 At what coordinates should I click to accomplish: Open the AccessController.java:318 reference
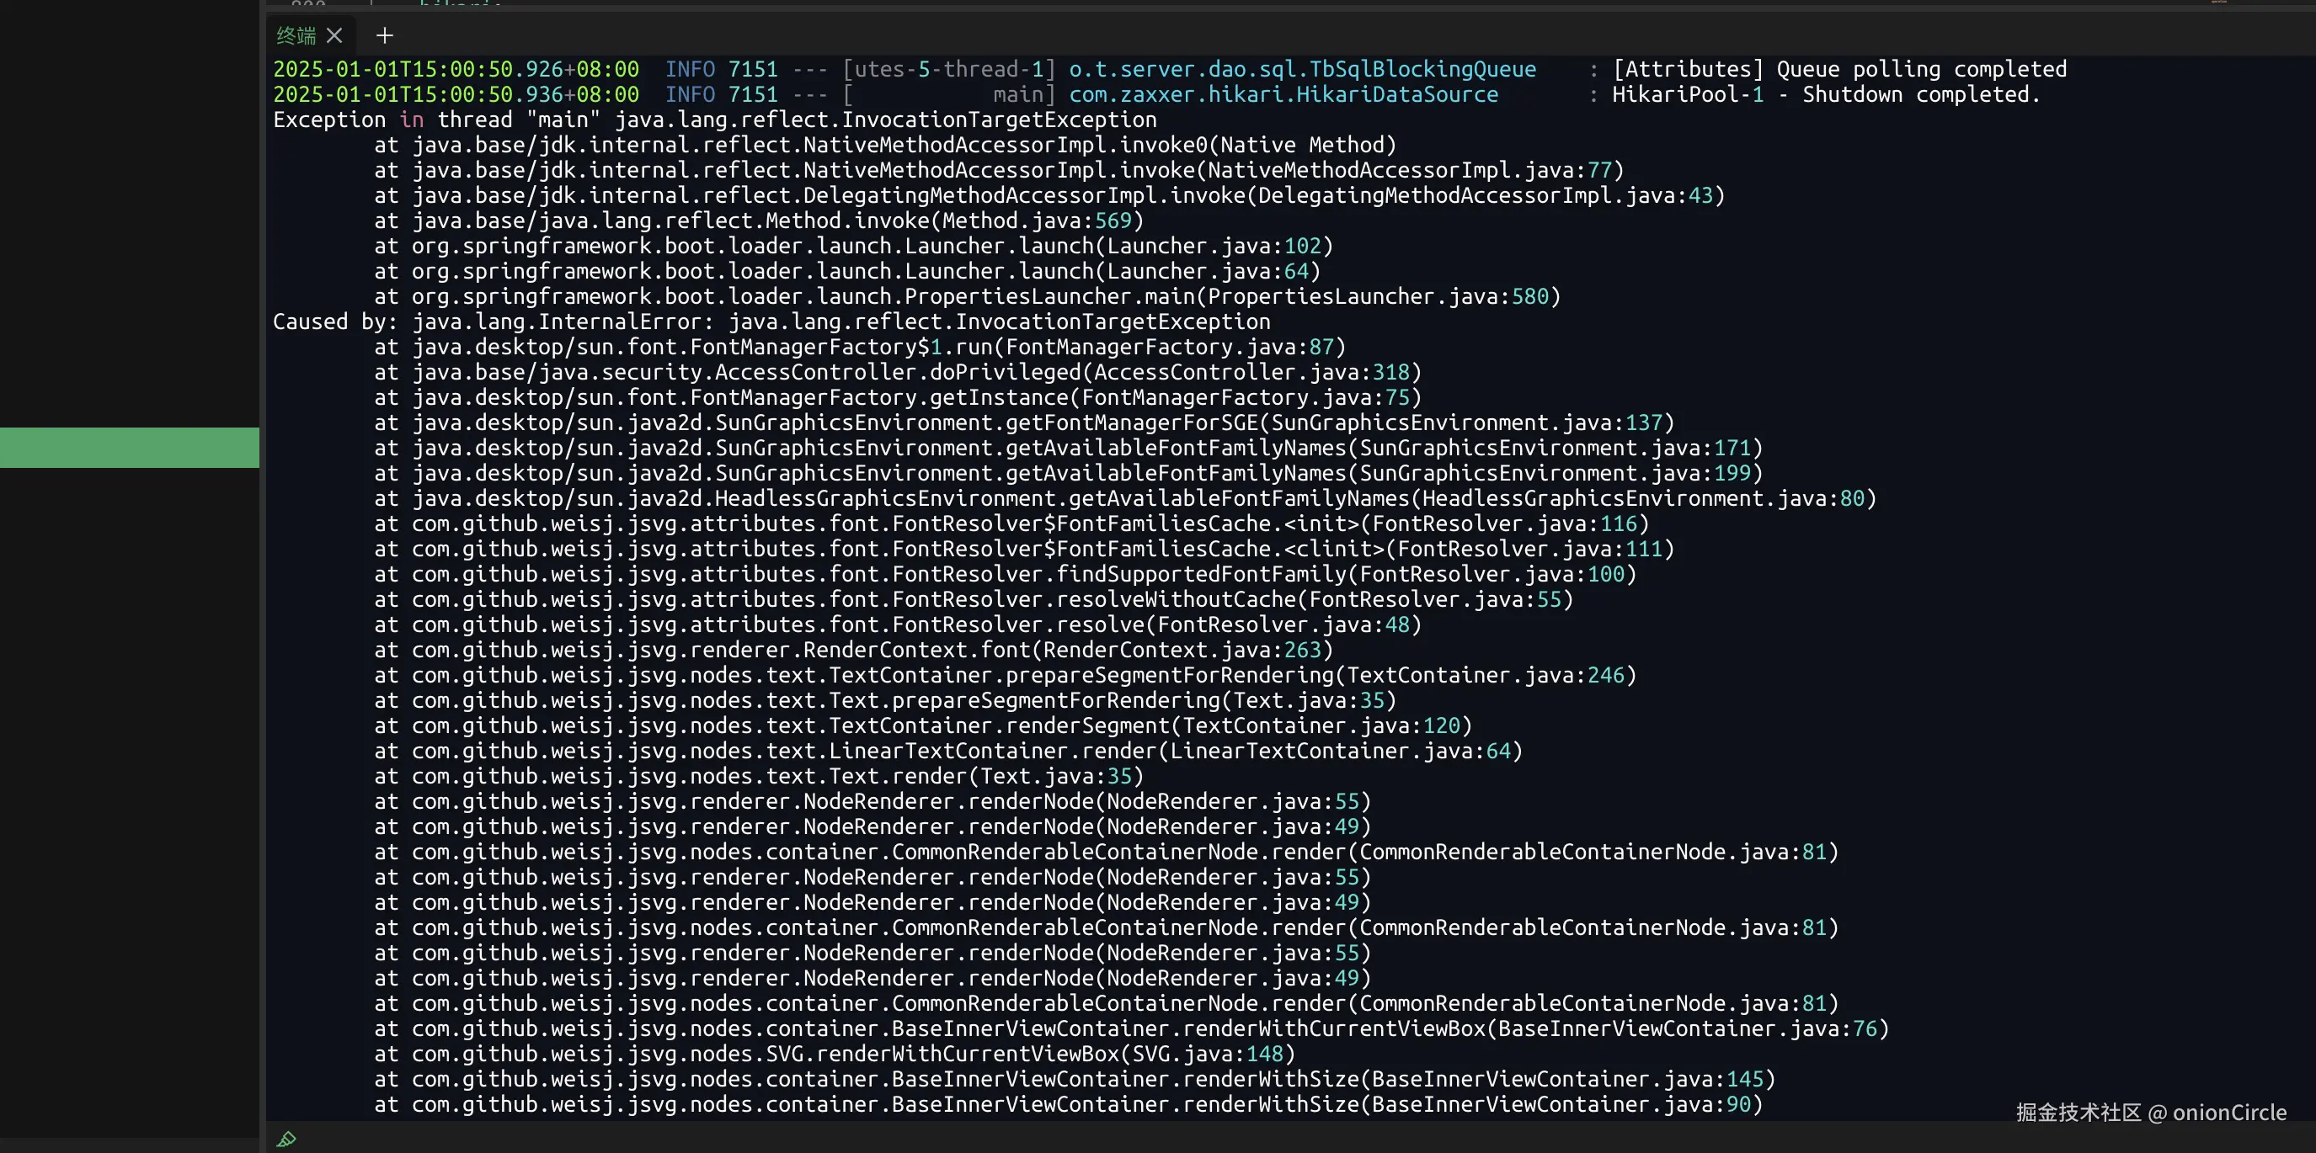1251,372
